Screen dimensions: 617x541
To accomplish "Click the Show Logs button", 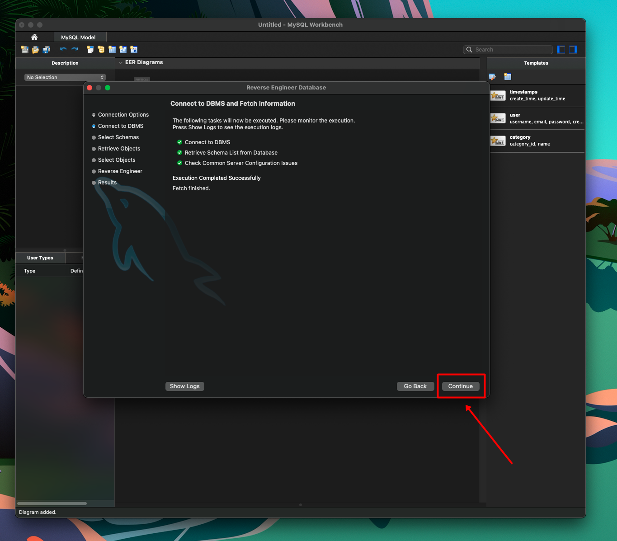I will tap(185, 386).
